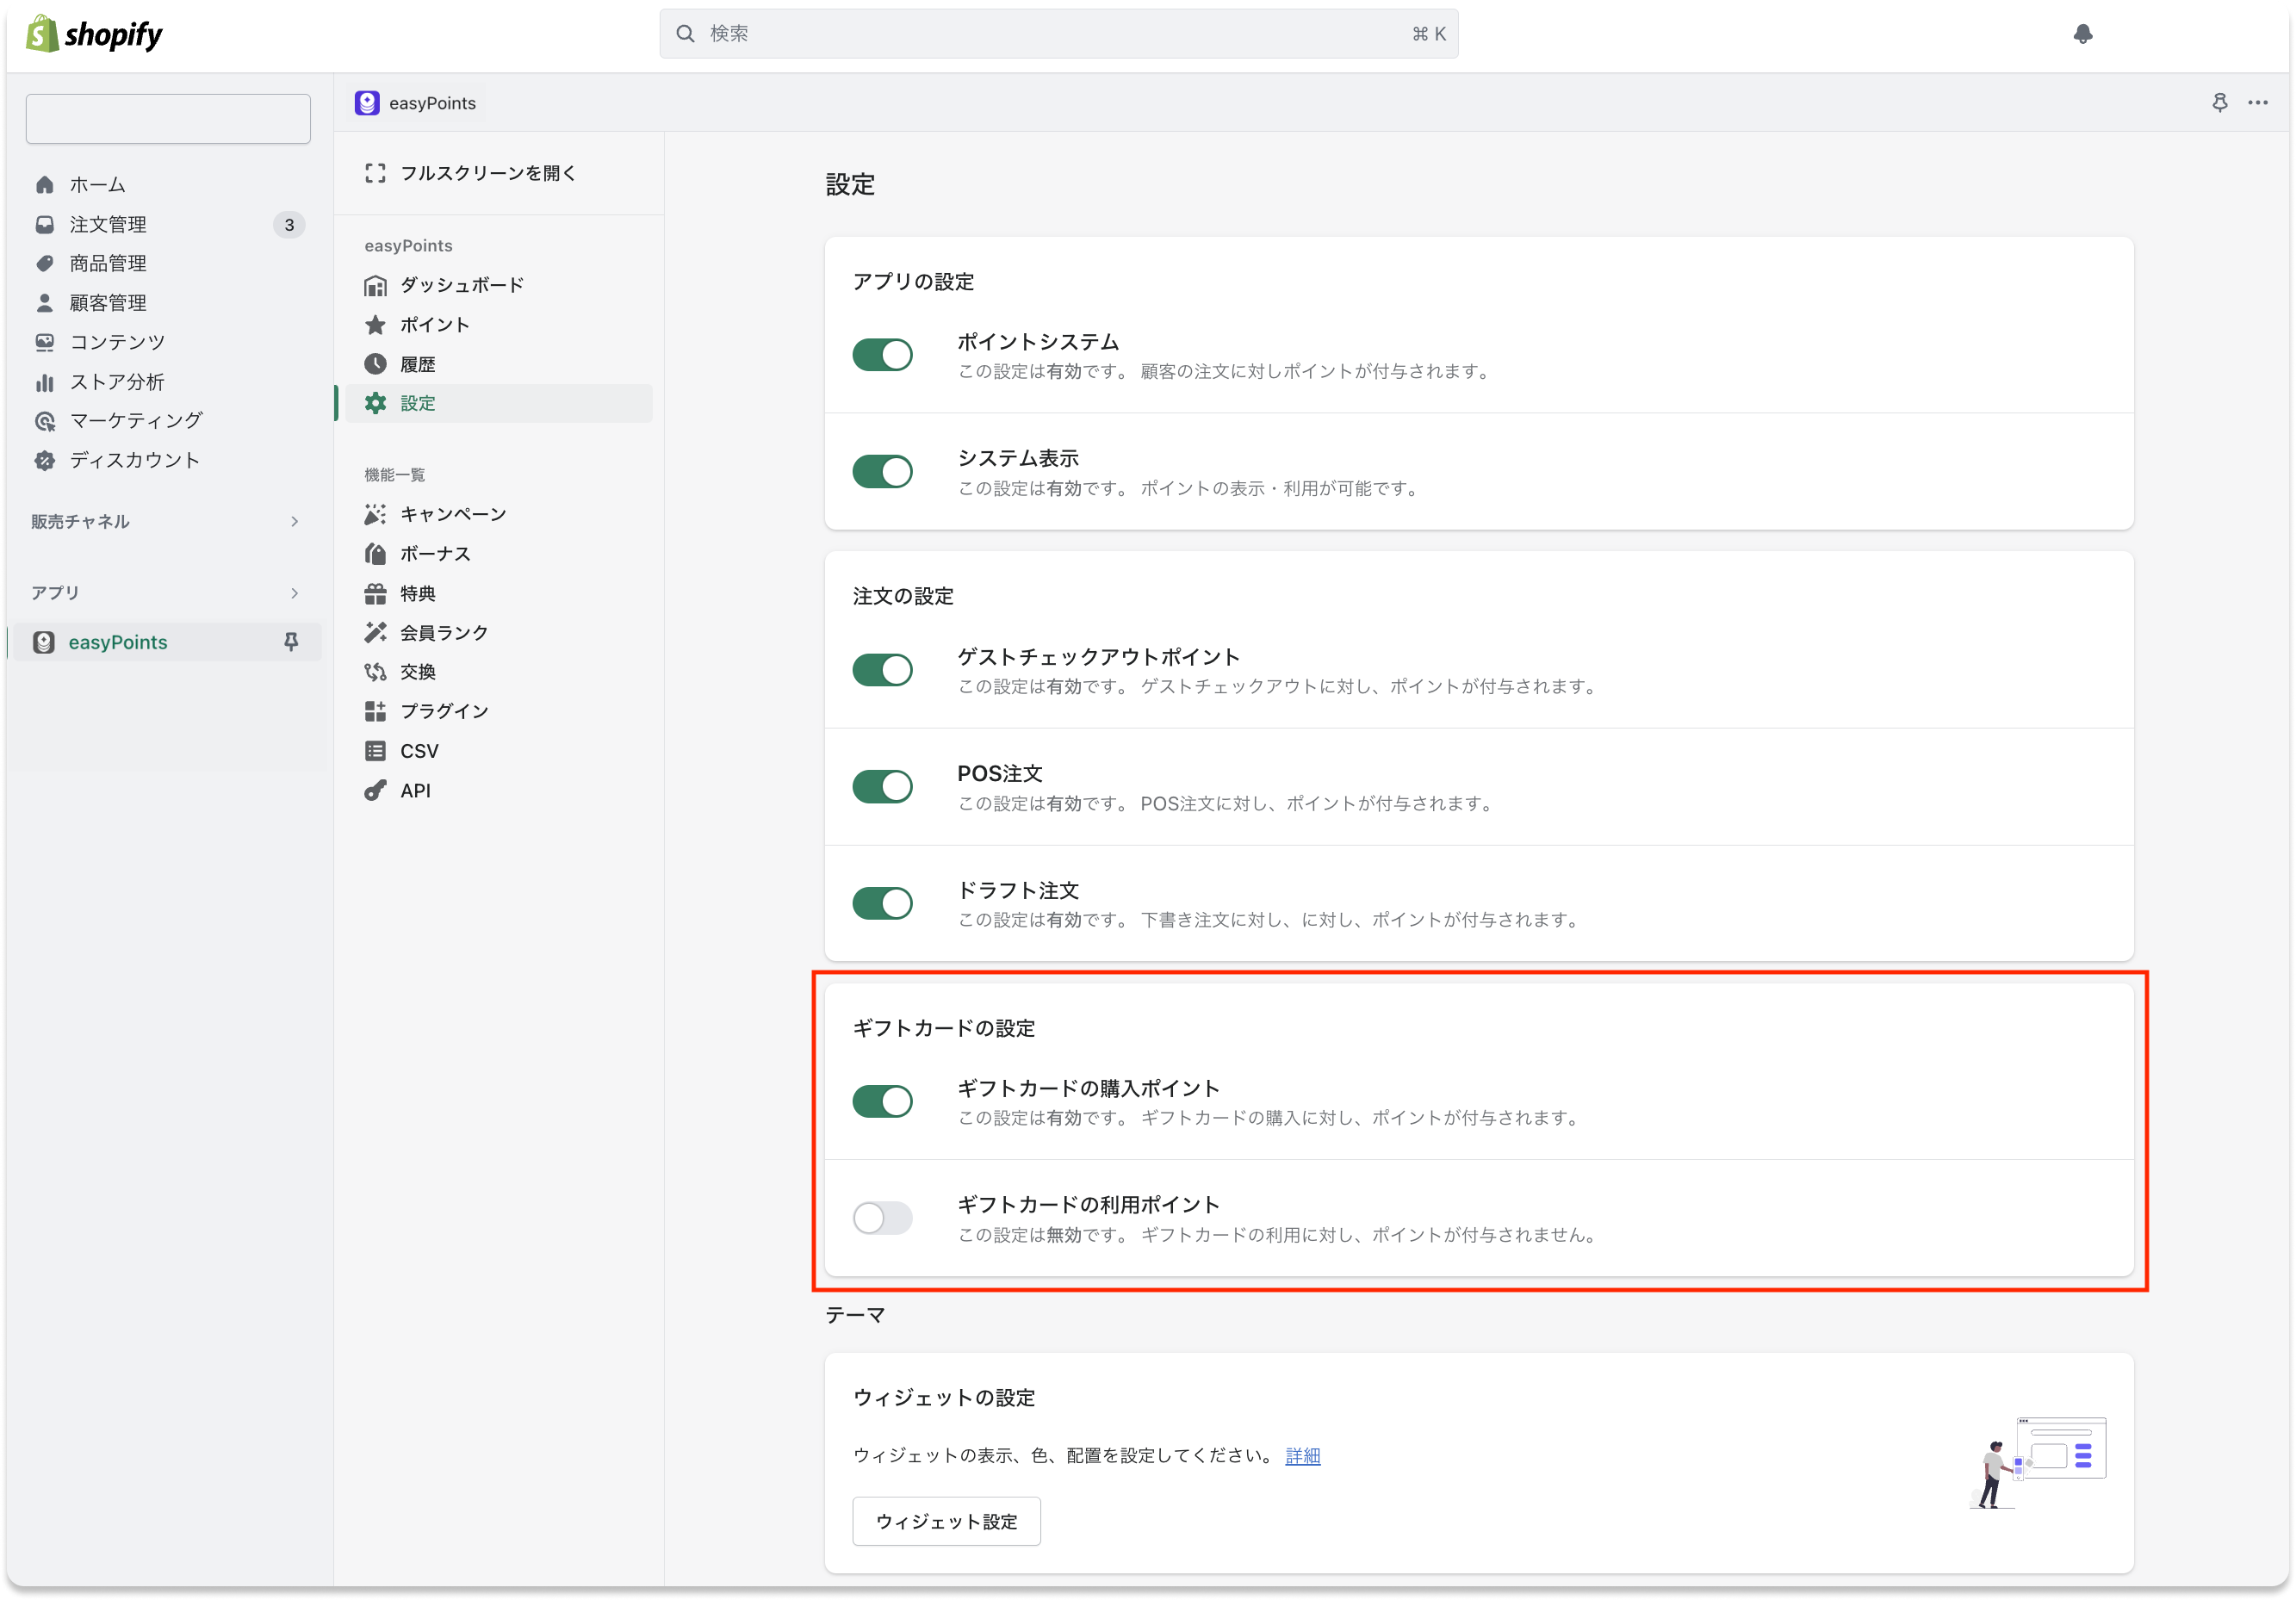The image size is (2296, 1600).
Task: Click the pin icon in app header
Action: [x=2219, y=102]
